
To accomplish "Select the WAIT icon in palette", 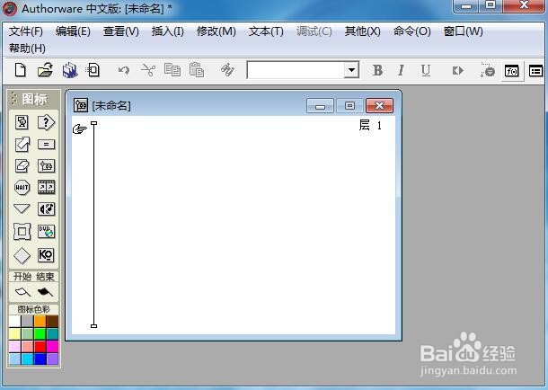I will click(x=22, y=187).
